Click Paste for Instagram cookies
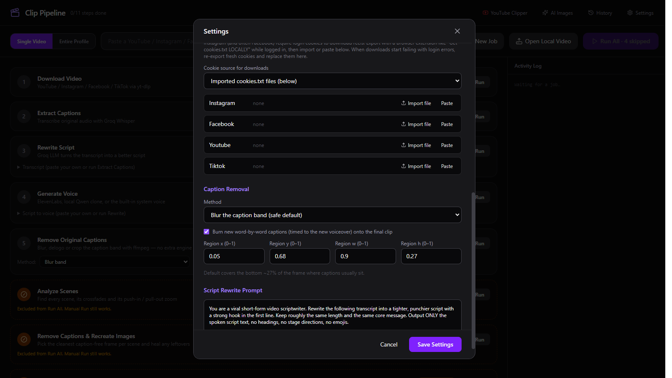This screenshot has height=378, width=672. pos(447,103)
